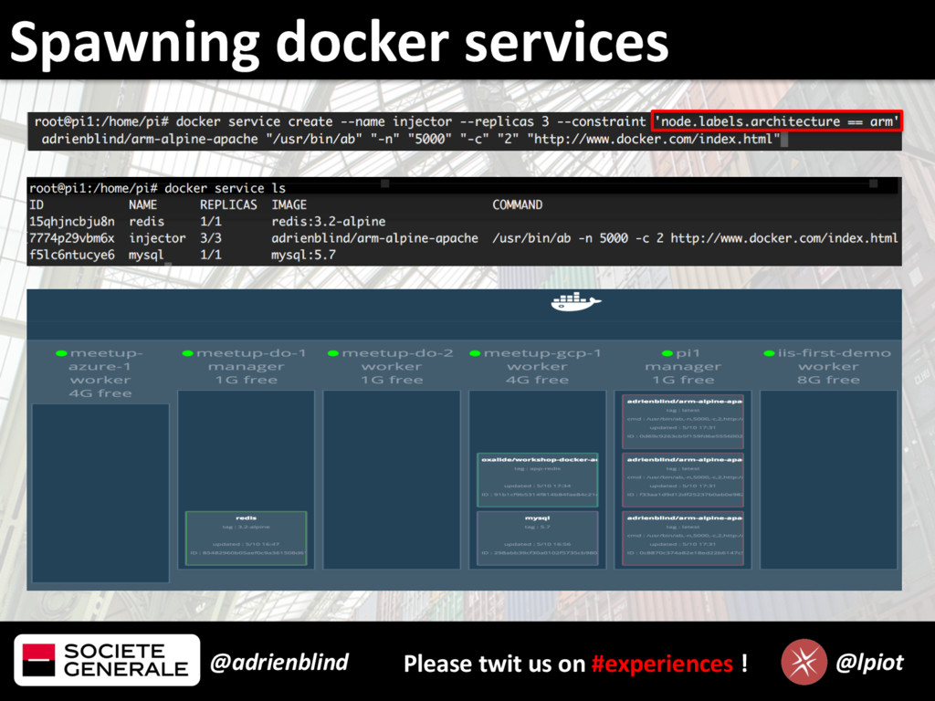Click the @adrienblind handle in footer
The image size is (935, 701).
pyautogui.click(x=279, y=663)
